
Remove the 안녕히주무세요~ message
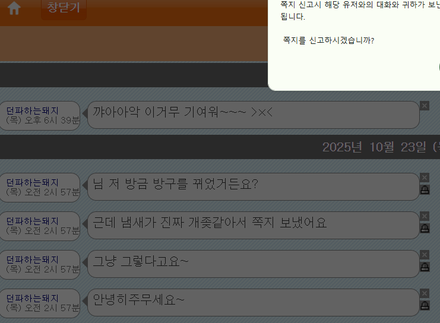tap(425, 293)
